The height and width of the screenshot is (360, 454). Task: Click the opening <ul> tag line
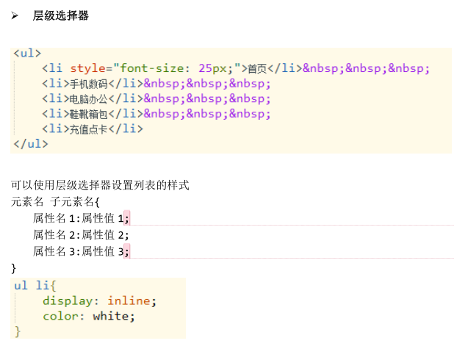(x=27, y=54)
